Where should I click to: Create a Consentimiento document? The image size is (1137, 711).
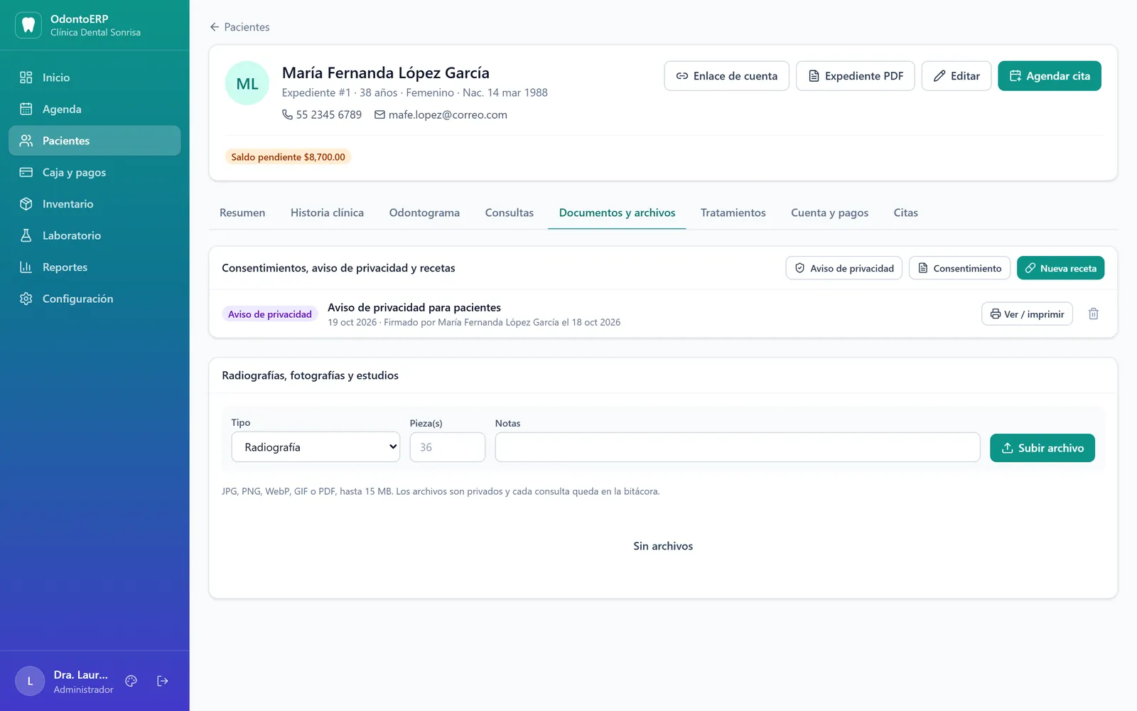959,268
